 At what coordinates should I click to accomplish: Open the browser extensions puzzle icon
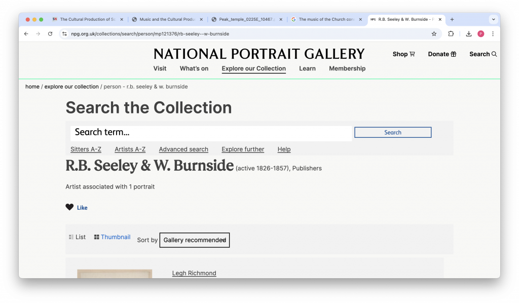[x=451, y=34]
